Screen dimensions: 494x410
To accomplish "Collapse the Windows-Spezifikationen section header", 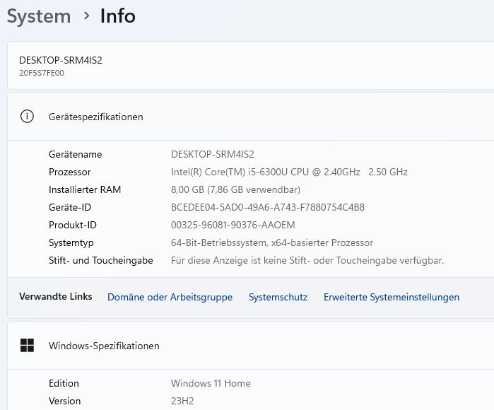I will (x=251, y=346).
